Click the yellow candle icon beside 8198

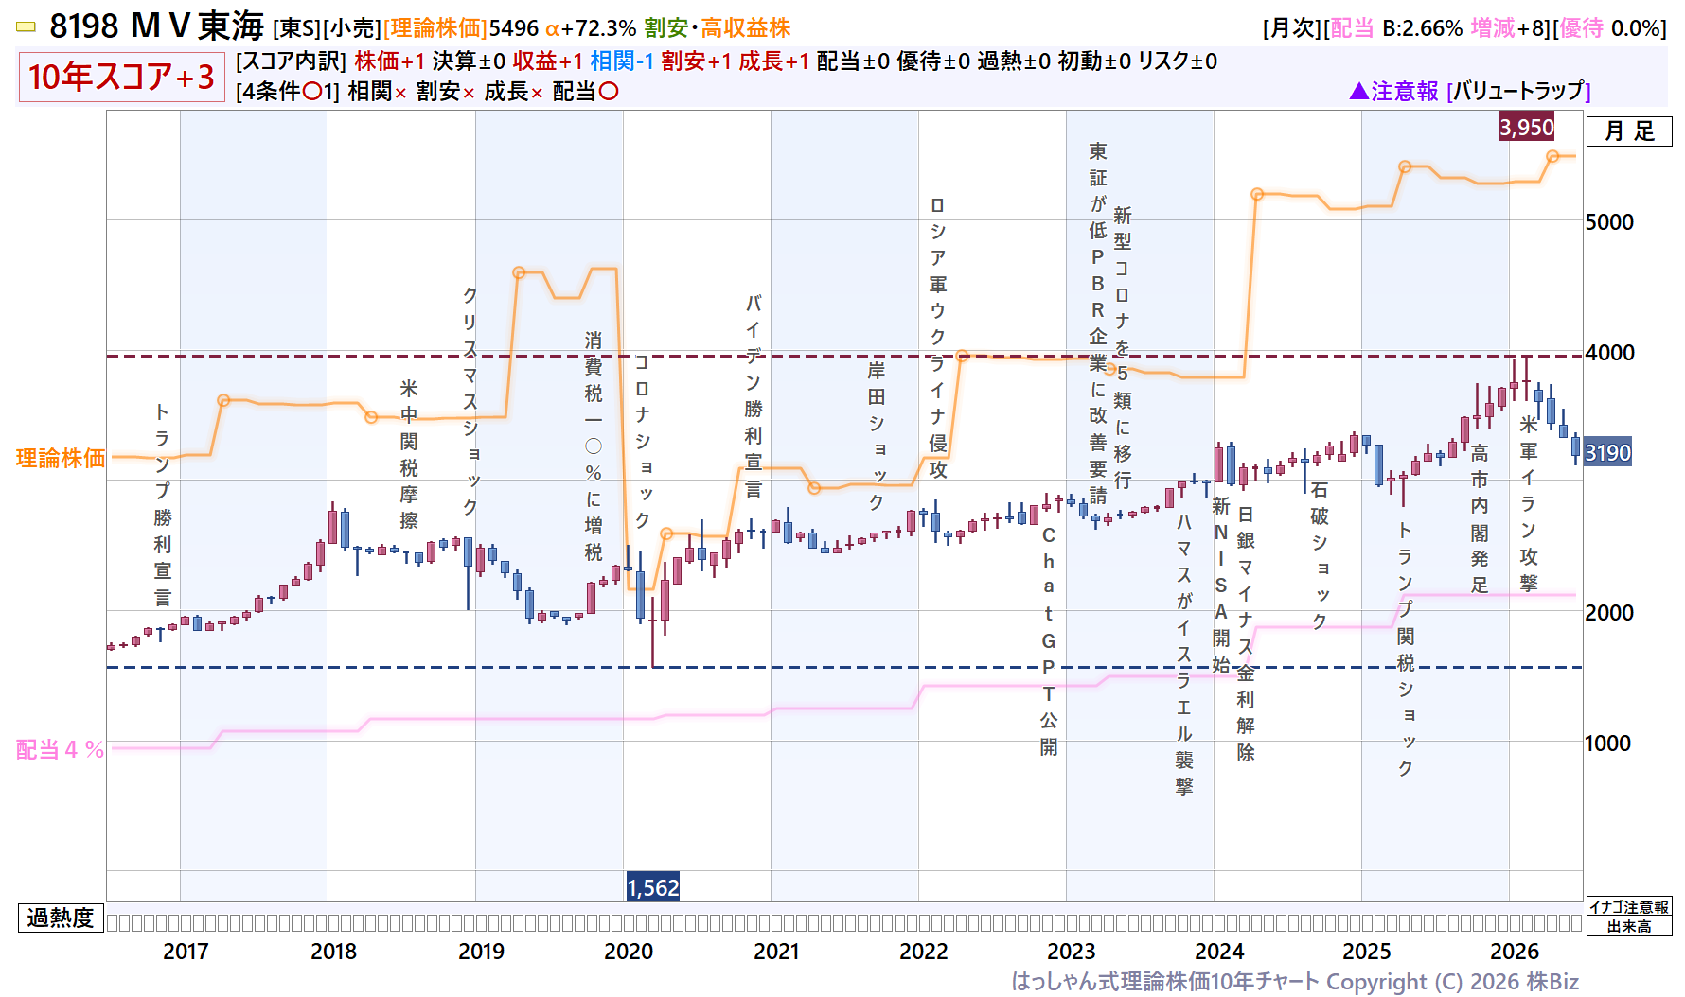[x=27, y=27]
